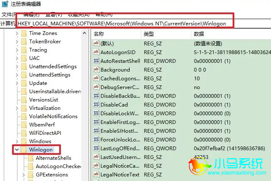Expand the Tracing tree node
271x181 pixels.
[x=17, y=50]
